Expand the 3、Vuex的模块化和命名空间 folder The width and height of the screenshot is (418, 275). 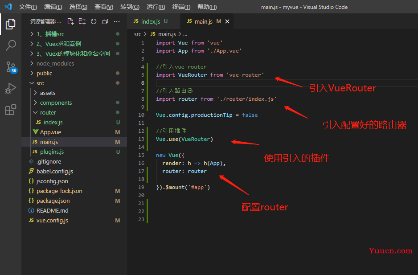(x=74, y=53)
